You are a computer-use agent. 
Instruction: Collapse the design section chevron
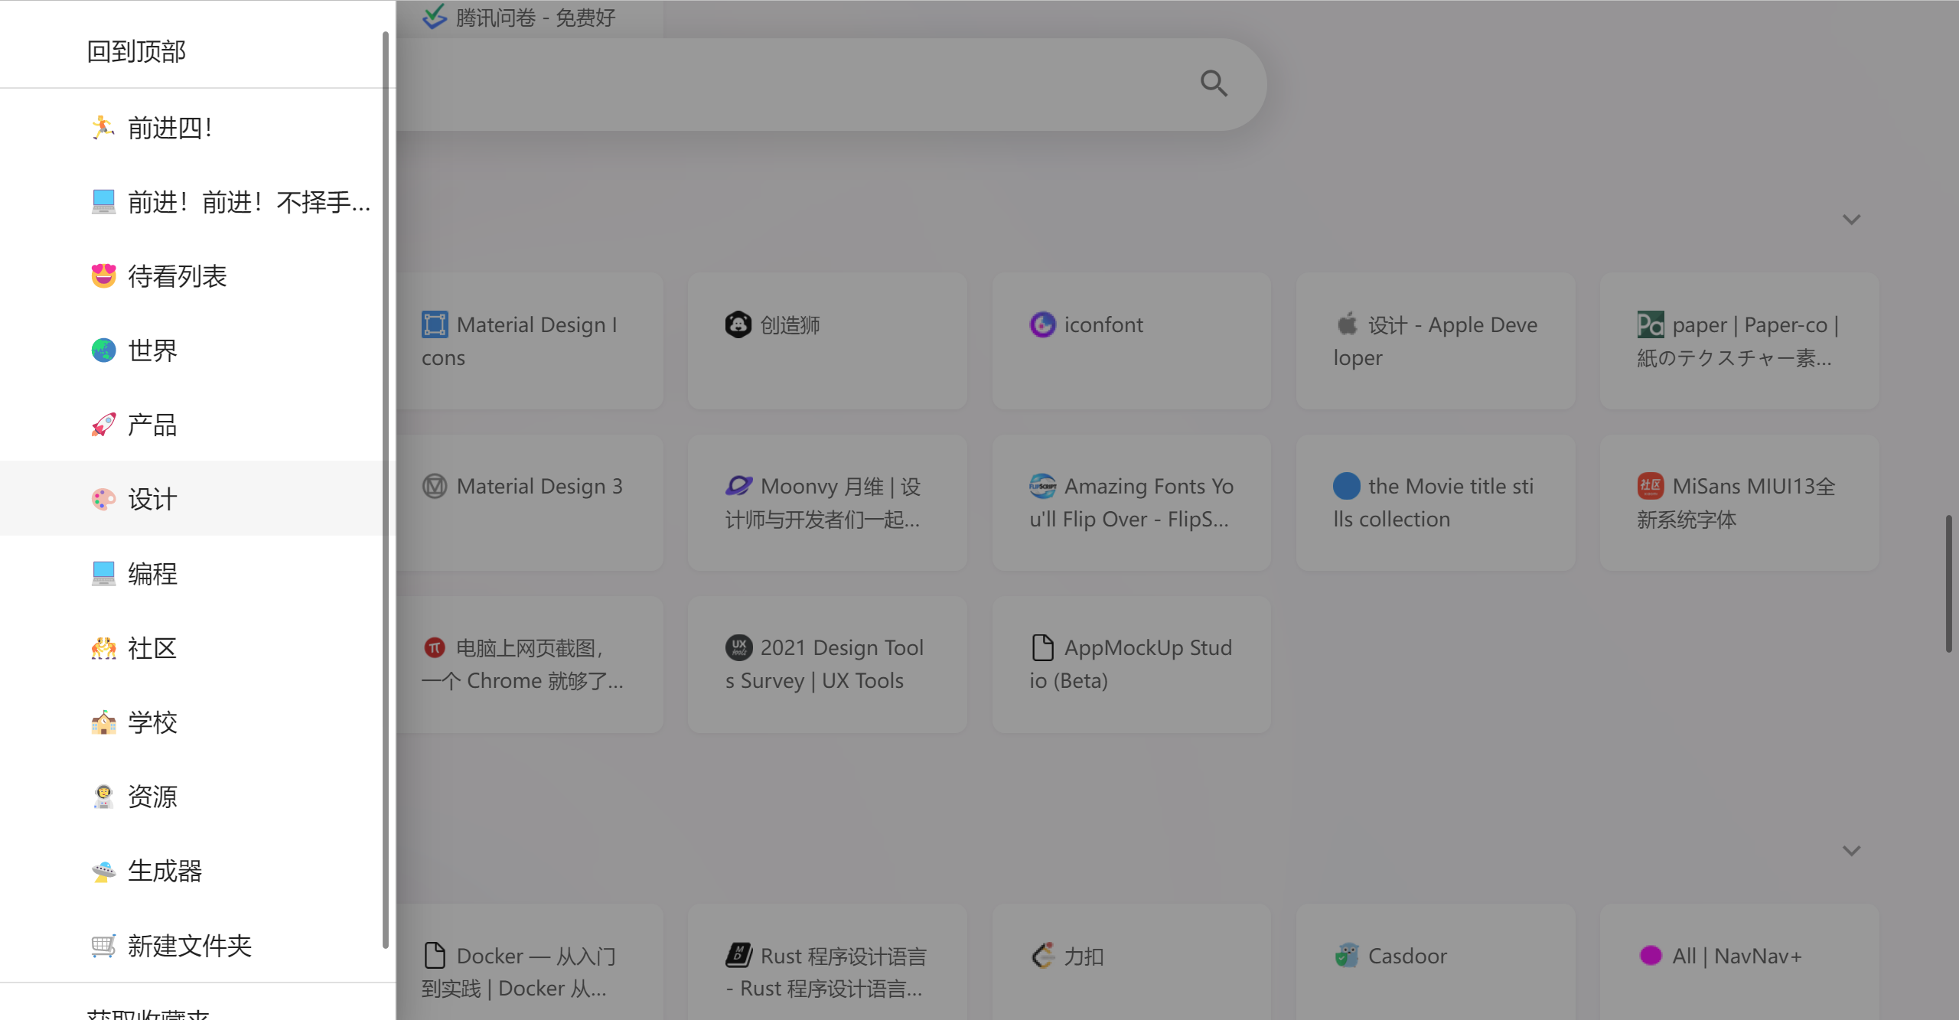(1851, 220)
